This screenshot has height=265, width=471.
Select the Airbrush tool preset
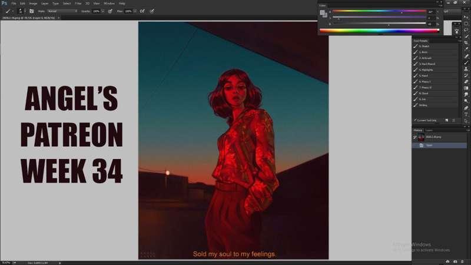pyautogui.click(x=436, y=58)
